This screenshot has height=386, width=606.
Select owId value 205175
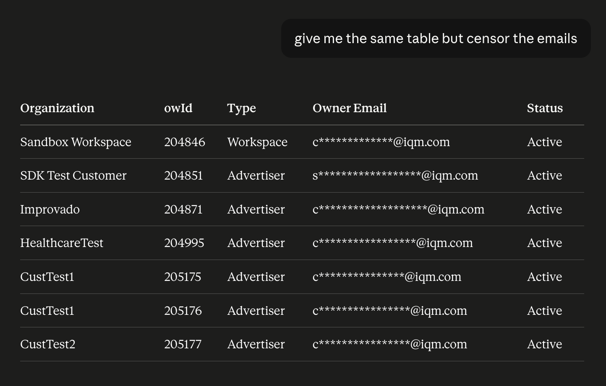pyautogui.click(x=183, y=277)
